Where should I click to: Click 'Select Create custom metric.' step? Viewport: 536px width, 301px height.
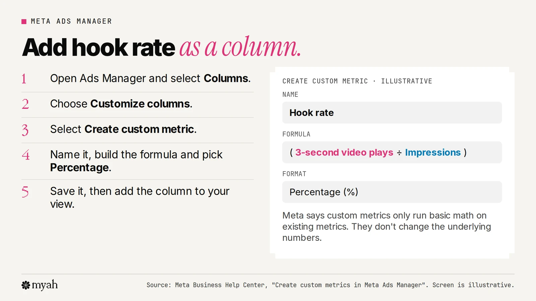point(123,129)
